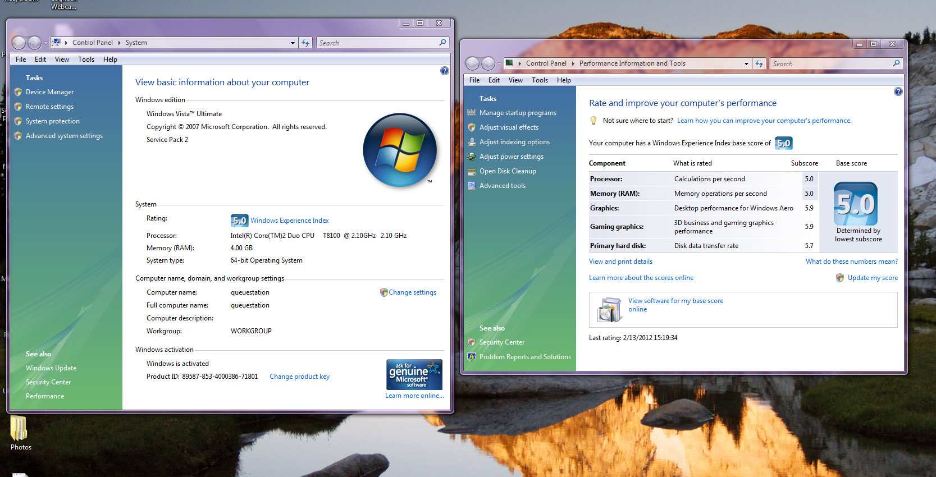Click shield icon beside Update my score

(840, 278)
